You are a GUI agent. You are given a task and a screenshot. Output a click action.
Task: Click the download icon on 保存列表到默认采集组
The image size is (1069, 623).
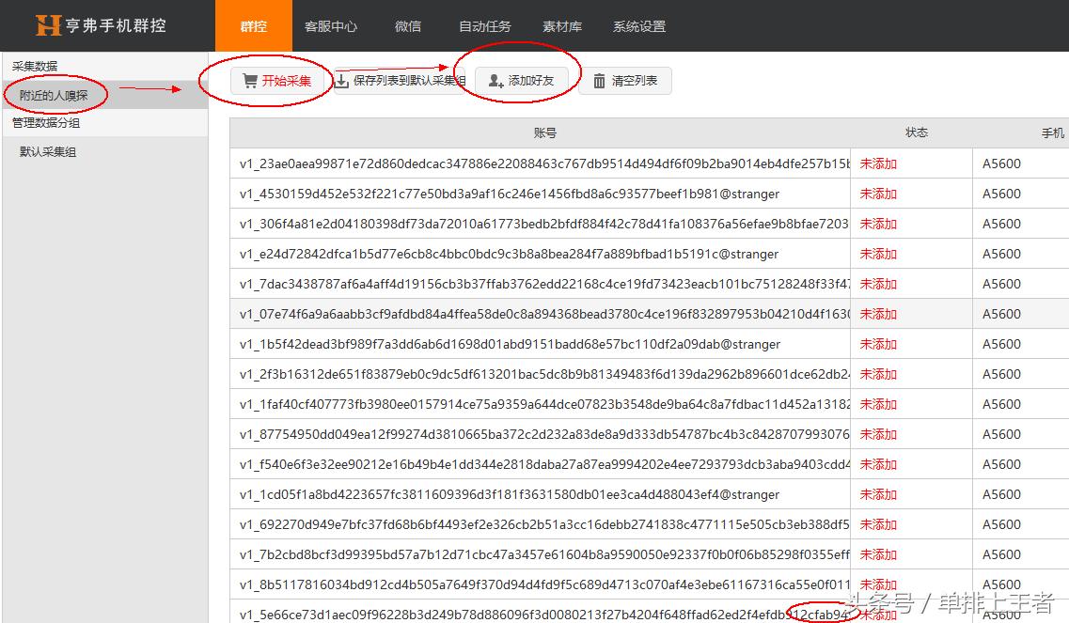pos(341,81)
